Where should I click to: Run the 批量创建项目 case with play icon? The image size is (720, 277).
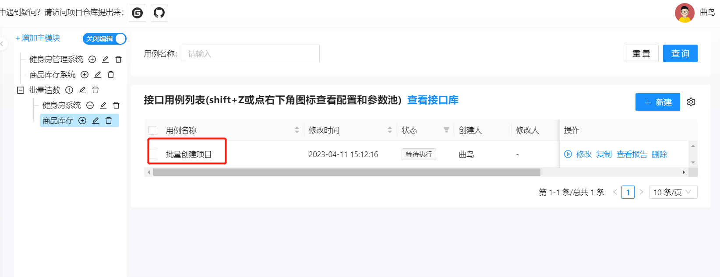pyautogui.click(x=568, y=154)
